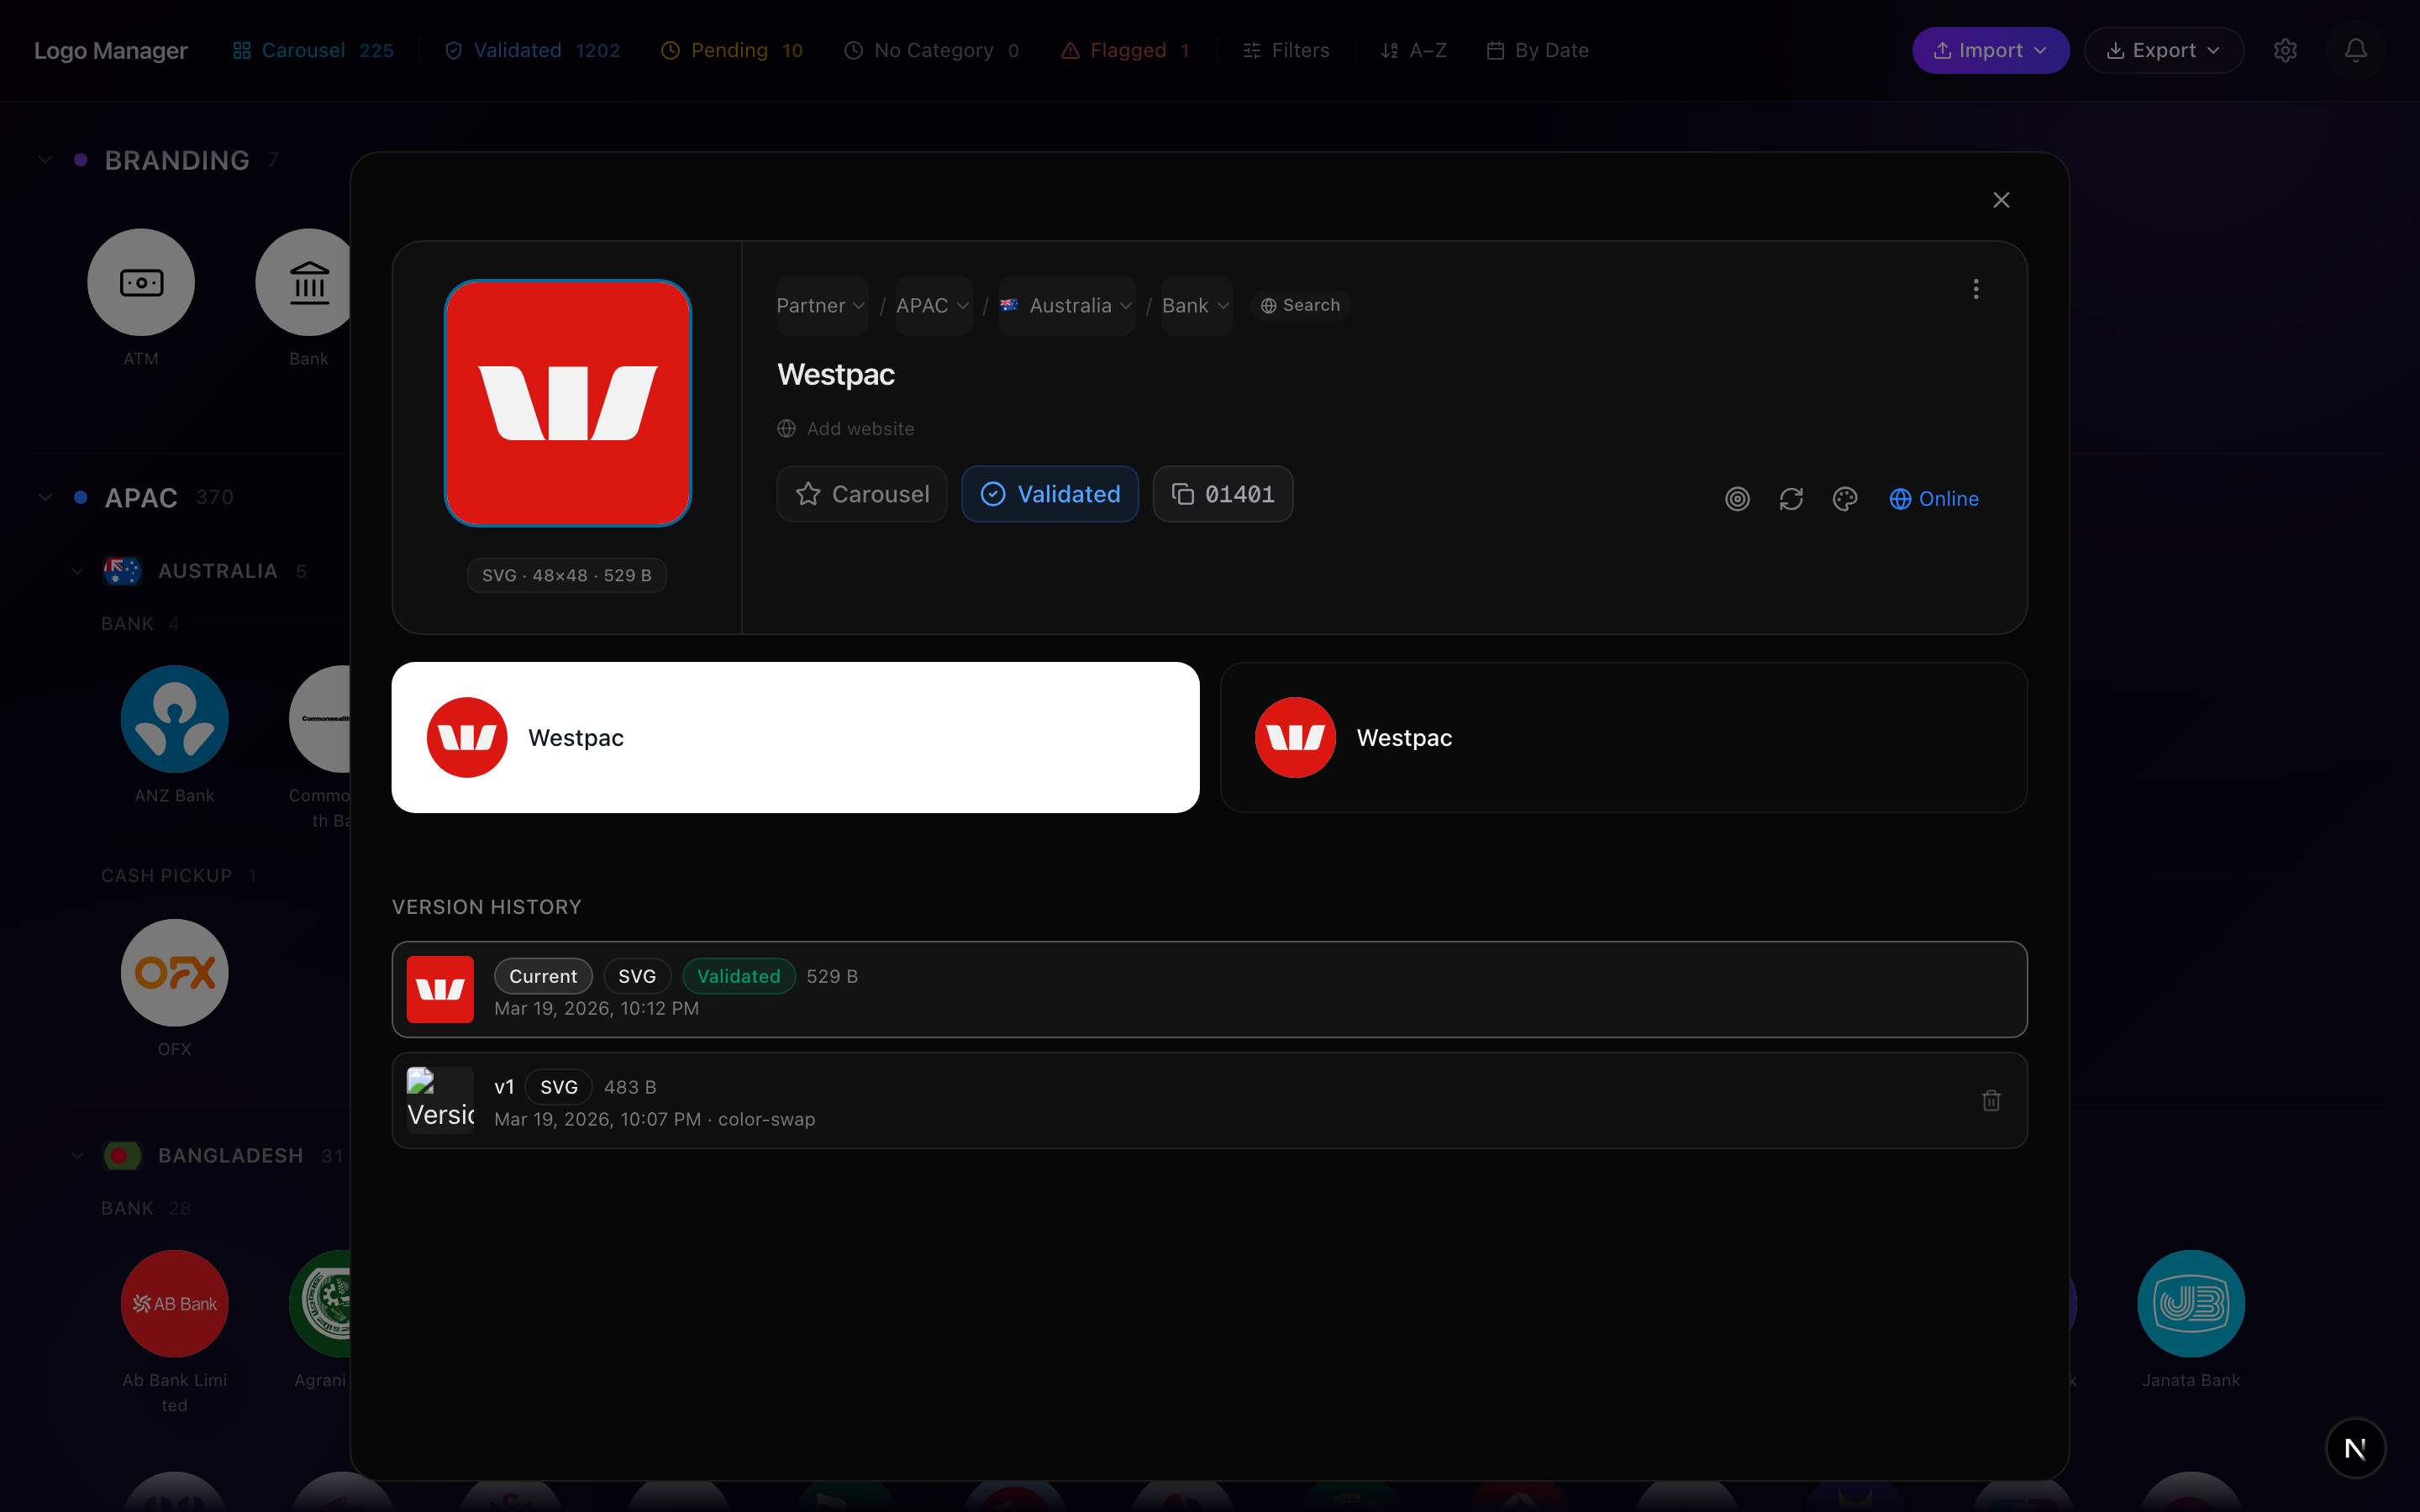Screen dimensions: 2420x1512
Task: Select the Flagged filter tab
Action: [1125, 50]
